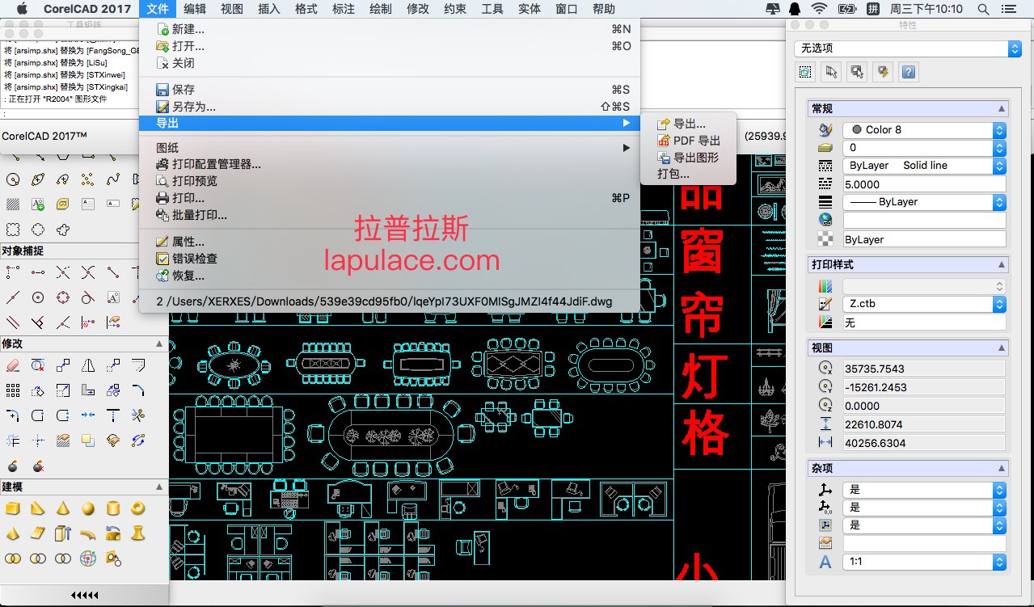Click the quick select lightning icon
Image resolution: width=1034 pixels, height=607 pixels.
(x=883, y=72)
